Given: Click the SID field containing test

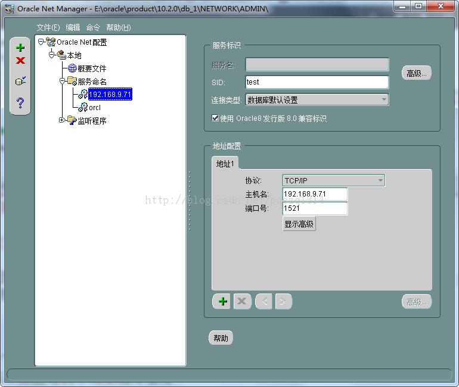Looking at the screenshot, I should 317,82.
